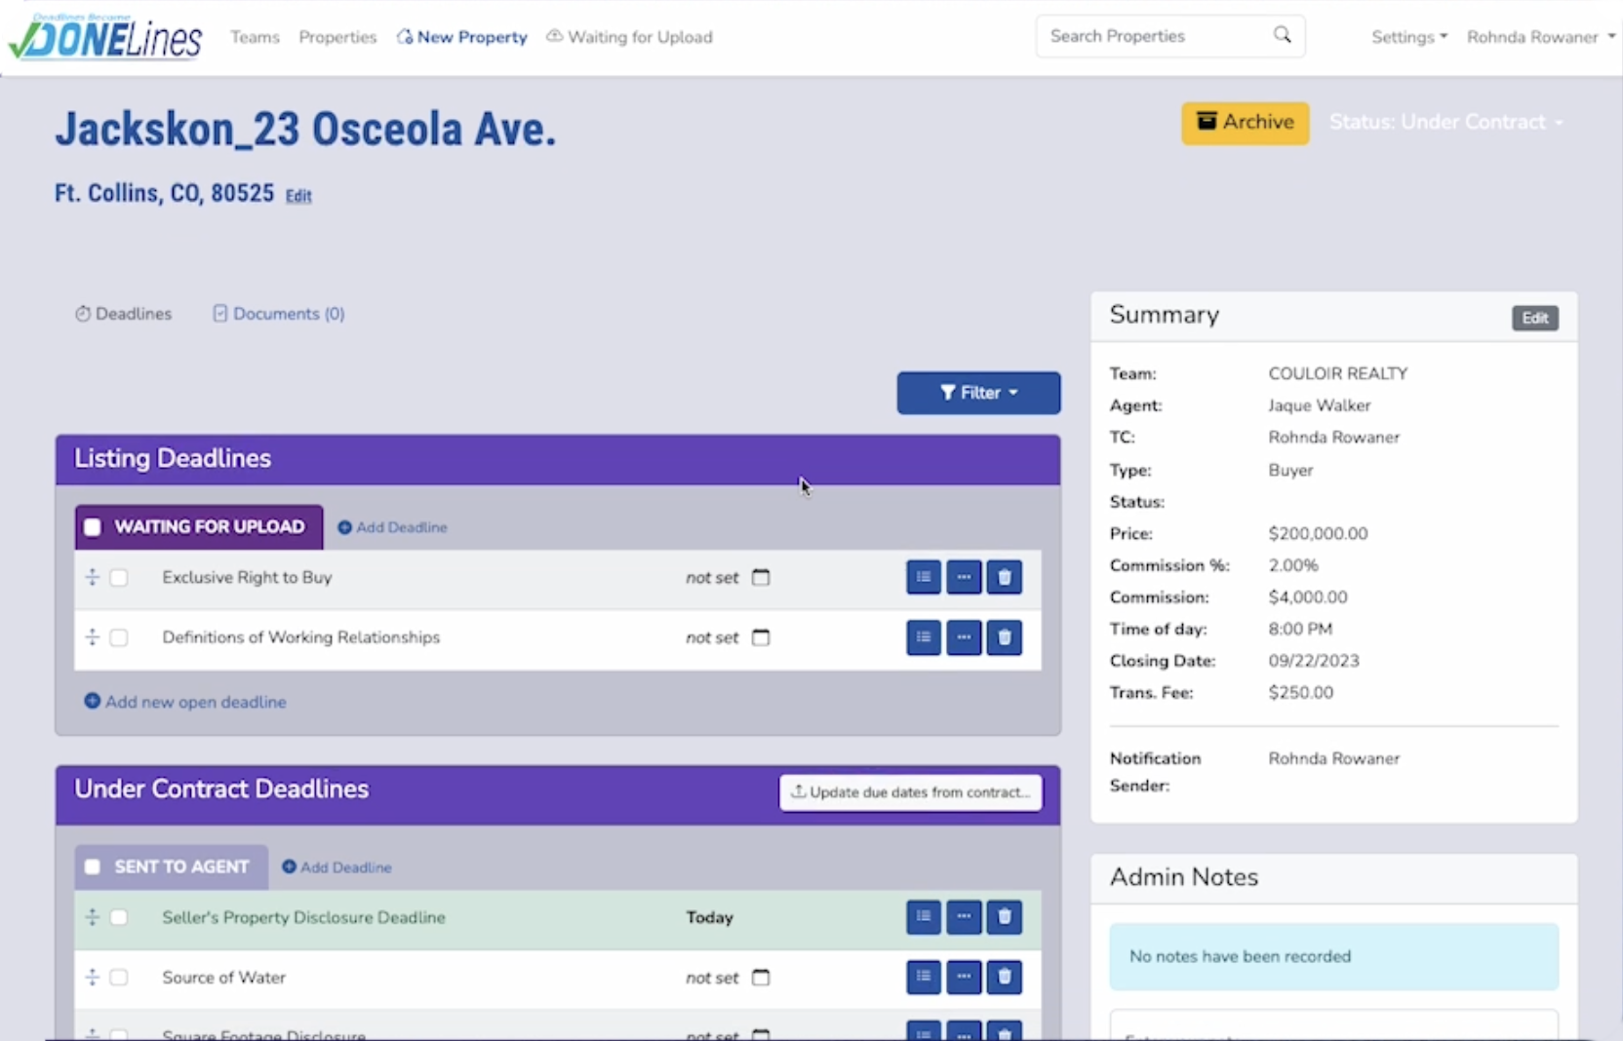Delete the Source of Water deadline
This screenshot has height=1041, width=1623.
pos(1004,977)
